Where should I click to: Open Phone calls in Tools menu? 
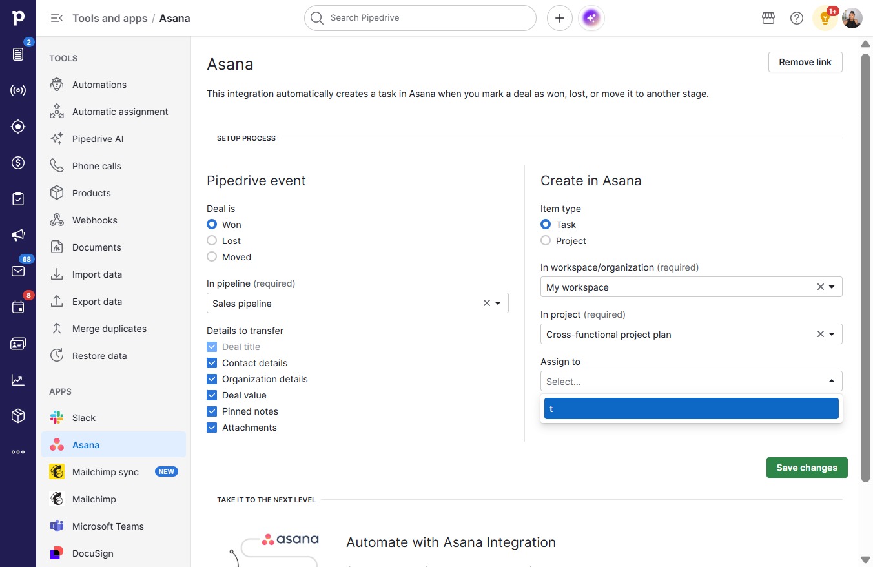(x=114, y=166)
